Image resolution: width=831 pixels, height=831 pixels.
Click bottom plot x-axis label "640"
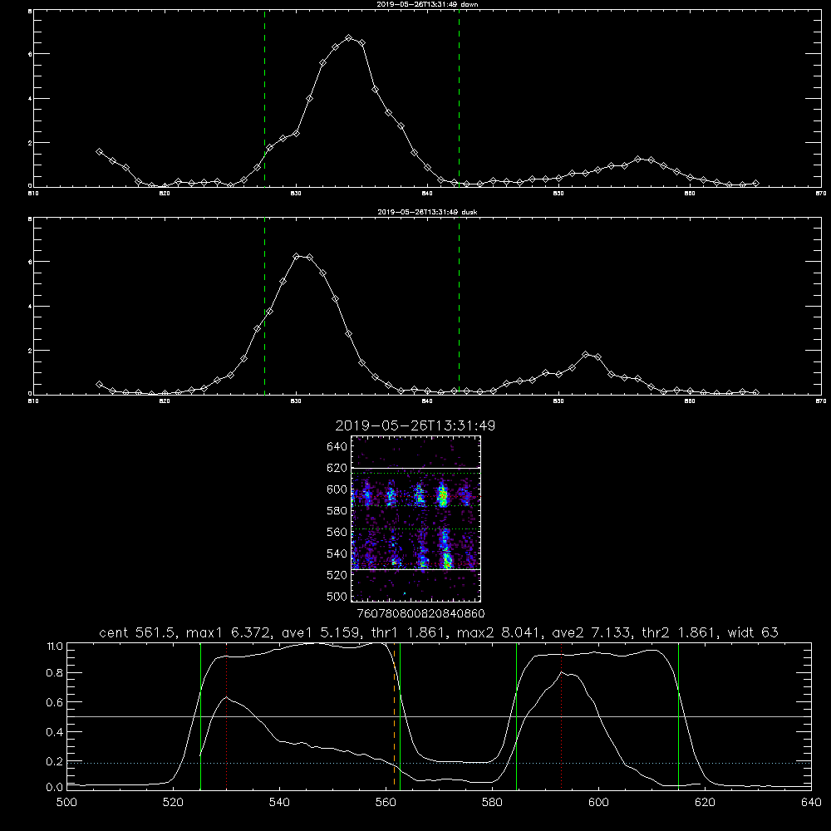point(811,803)
